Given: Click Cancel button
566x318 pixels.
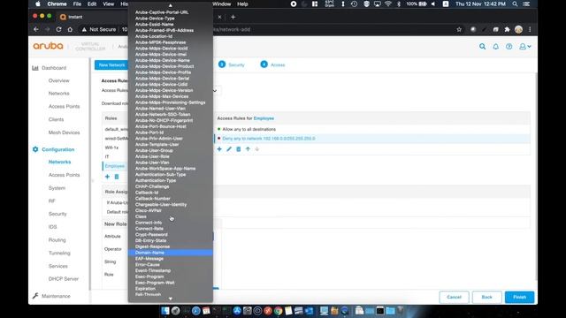Looking at the screenshot, I should pyautogui.click(x=454, y=297).
